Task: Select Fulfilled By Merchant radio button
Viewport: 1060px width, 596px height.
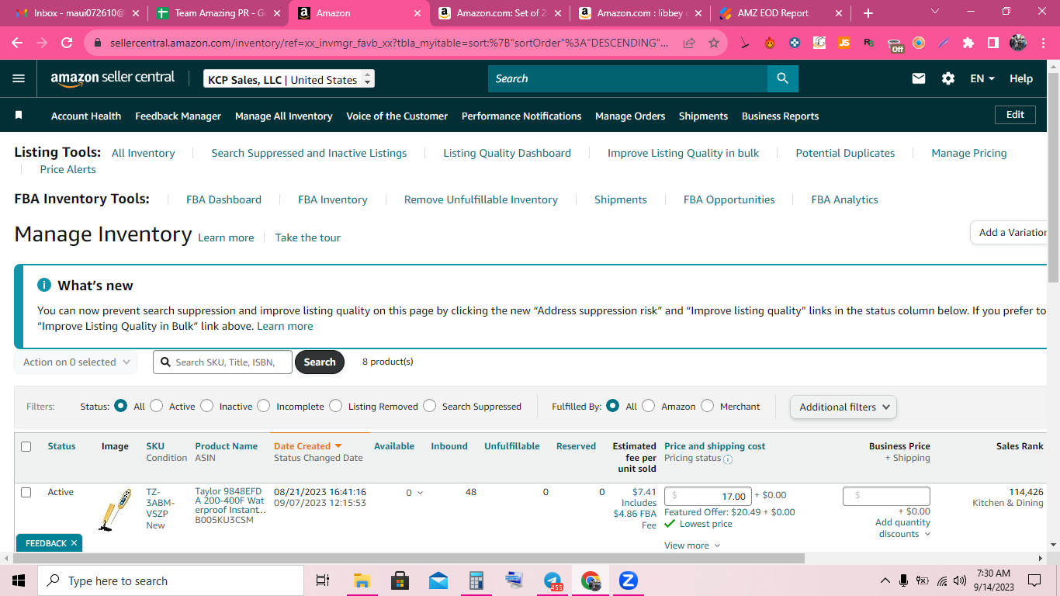Action: pos(708,406)
